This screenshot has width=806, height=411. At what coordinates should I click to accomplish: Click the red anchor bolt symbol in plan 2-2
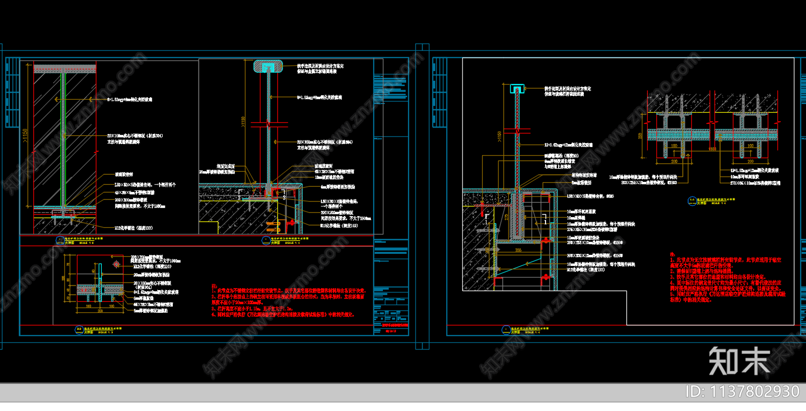click(x=116, y=264)
